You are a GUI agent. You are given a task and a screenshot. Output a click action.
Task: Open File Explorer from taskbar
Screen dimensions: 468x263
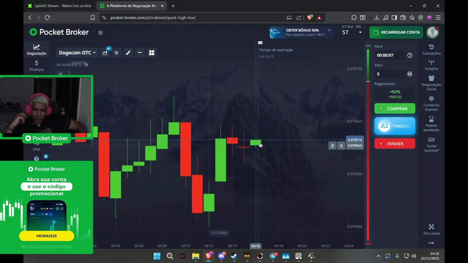[196, 256]
